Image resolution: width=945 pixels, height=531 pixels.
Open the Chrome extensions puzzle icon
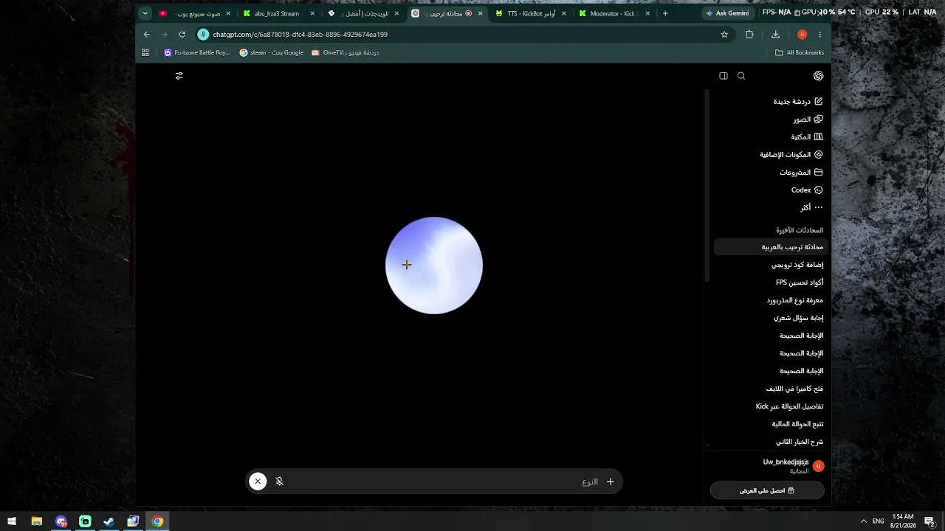[x=749, y=35]
